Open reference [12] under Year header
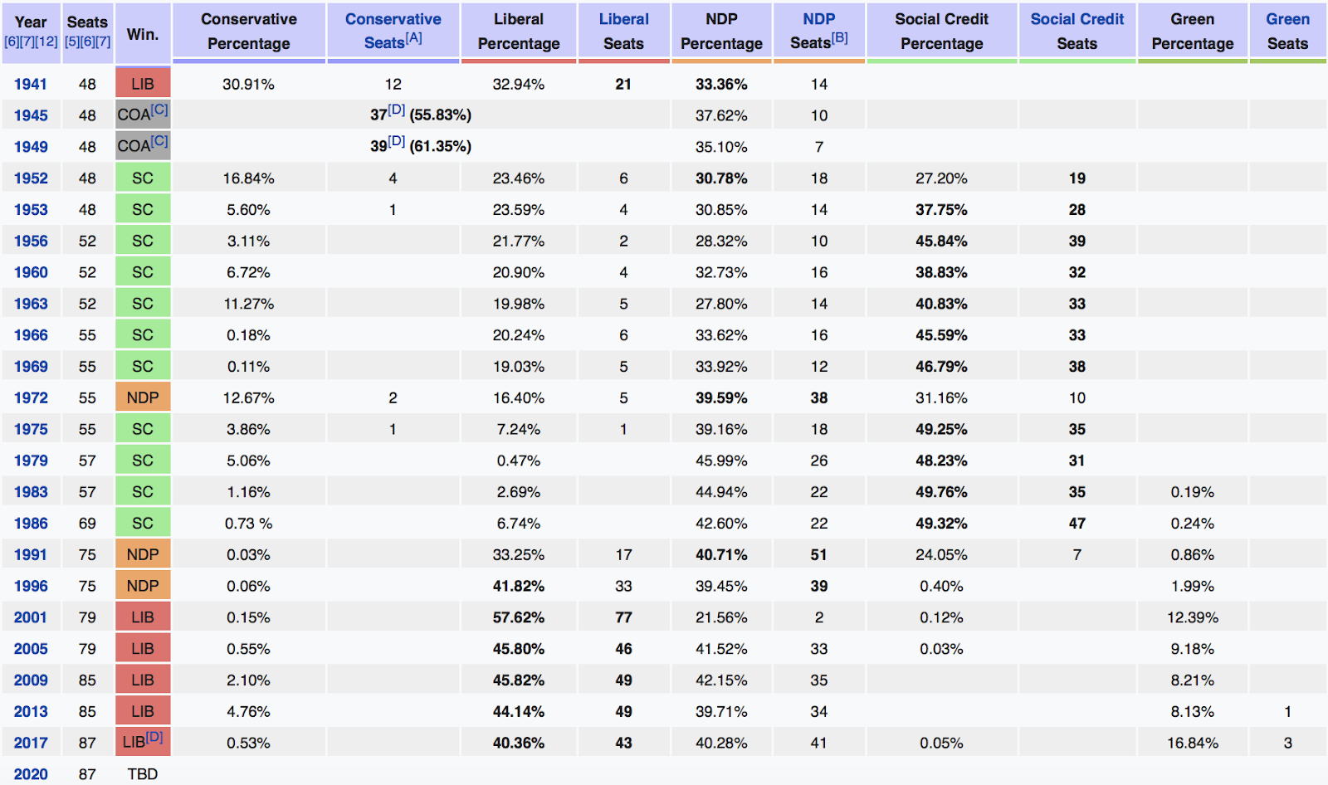The image size is (1328, 785). (x=46, y=41)
